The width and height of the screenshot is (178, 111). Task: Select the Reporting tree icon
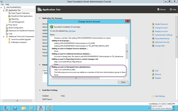9,19
